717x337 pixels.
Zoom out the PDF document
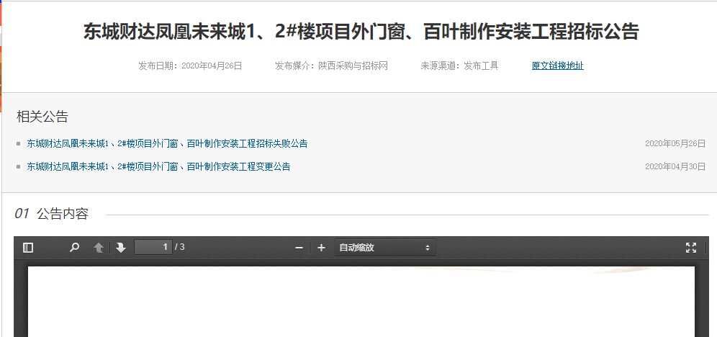tap(299, 248)
